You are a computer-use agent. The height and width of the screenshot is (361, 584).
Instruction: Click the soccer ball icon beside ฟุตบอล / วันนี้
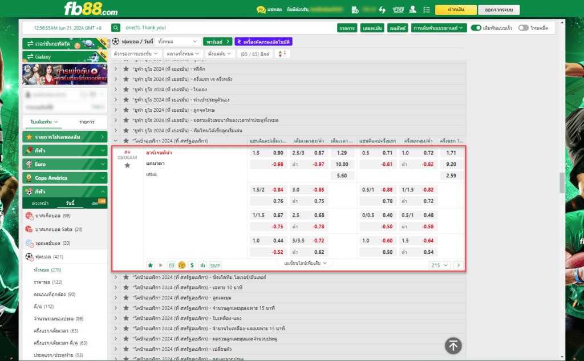click(x=116, y=42)
